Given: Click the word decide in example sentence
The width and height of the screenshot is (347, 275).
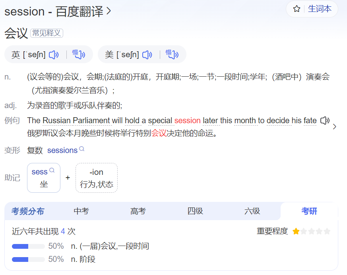Looking at the screenshot, I should 278,120.
